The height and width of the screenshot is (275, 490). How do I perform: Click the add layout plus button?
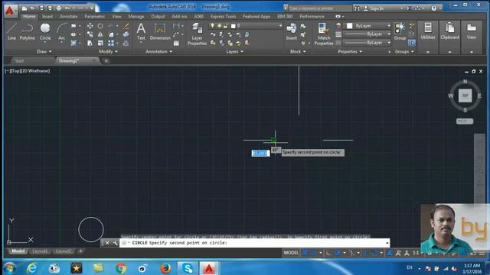80,251
